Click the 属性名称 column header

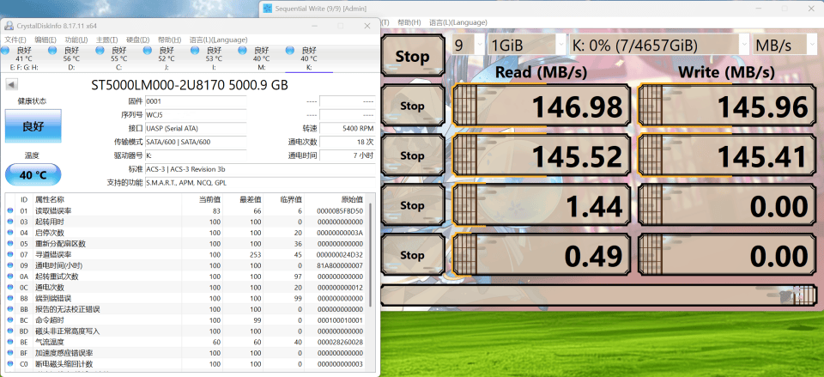[x=107, y=200]
